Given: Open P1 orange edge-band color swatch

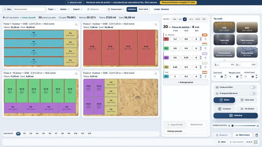Looking at the screenshot, I should pos(204,35).
